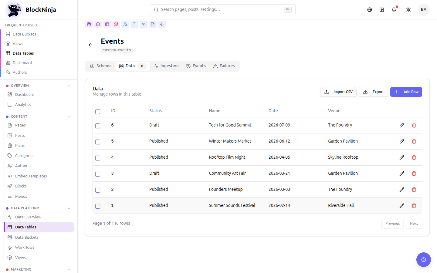Screen dimensions: 437x273
Task: Open Analytics in the sidebar
Action: click(x=39, y=105)
